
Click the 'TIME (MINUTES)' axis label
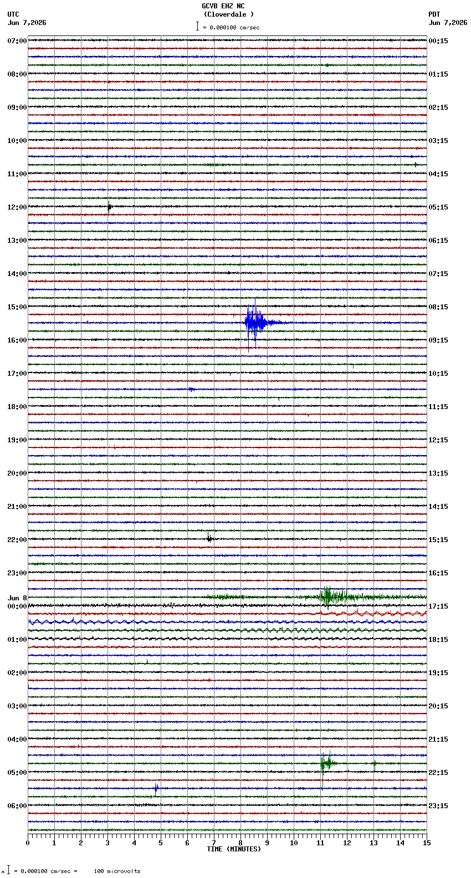click(234, 849)
